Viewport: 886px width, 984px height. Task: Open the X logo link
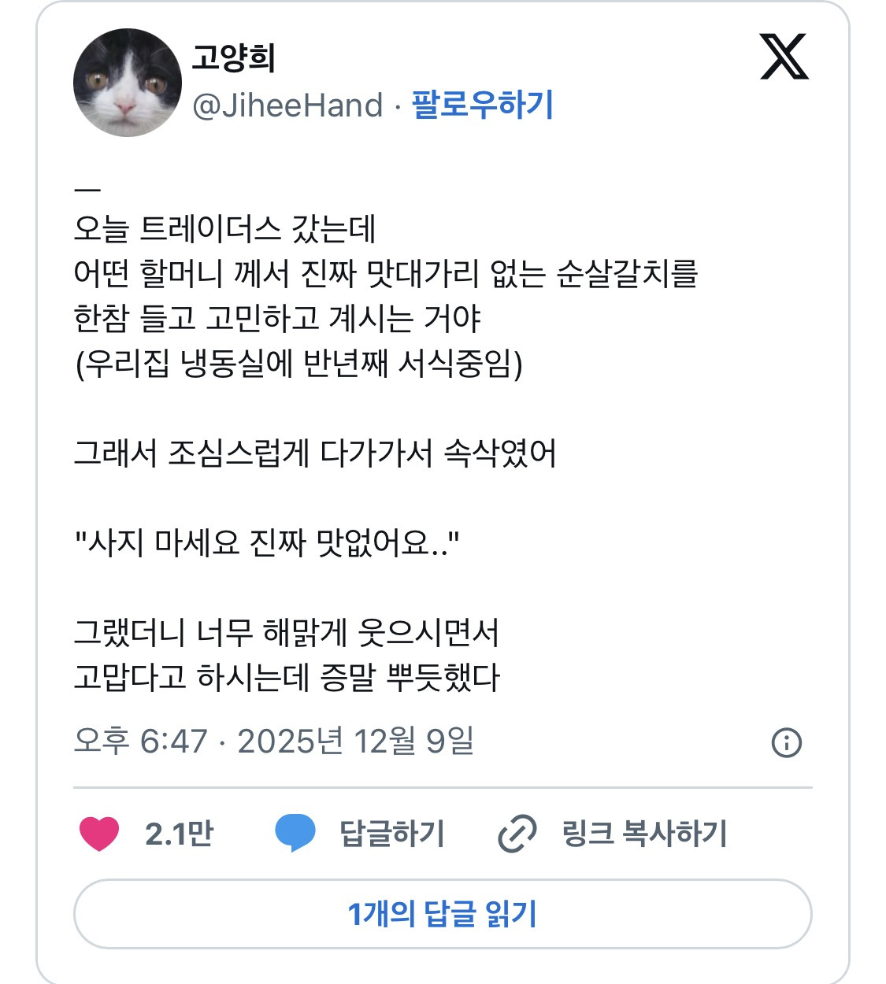point(784,57)
